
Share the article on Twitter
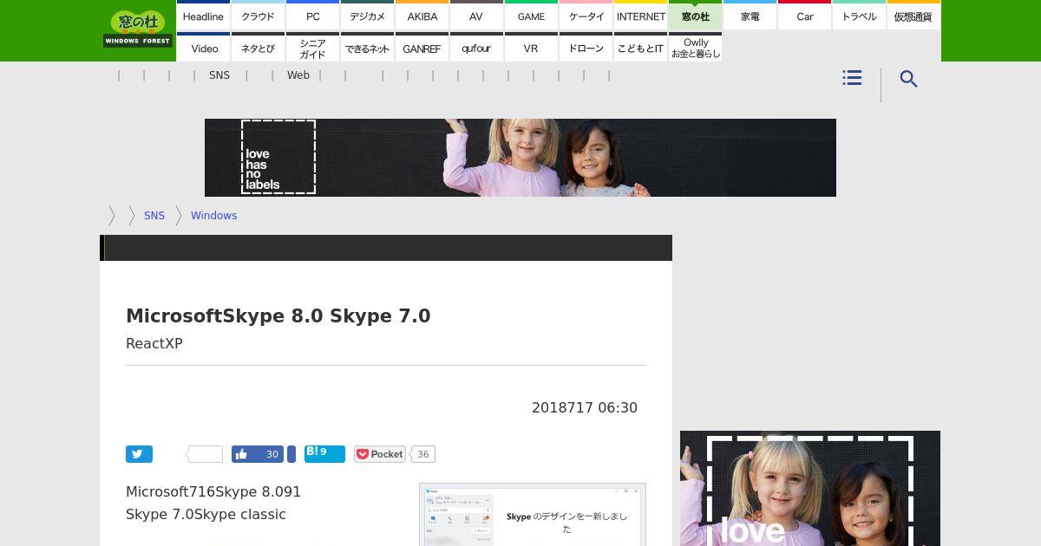pos(139,454)
